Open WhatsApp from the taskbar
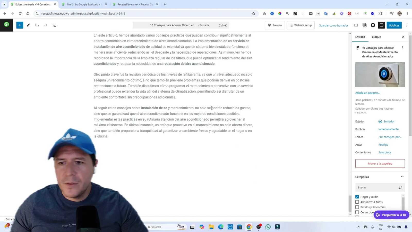 pos(268,227)
